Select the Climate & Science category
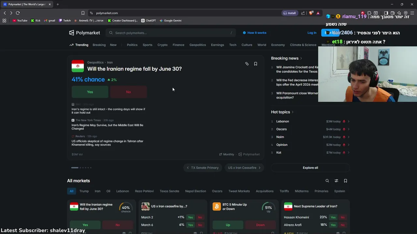This screenshot has width=417, height=234. point(303,45)
